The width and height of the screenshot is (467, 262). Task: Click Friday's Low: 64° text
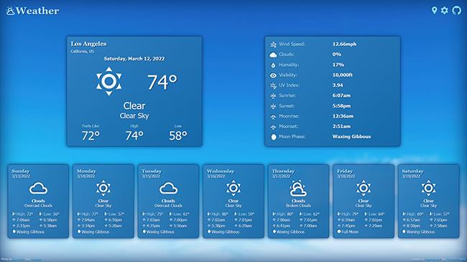point(376,214)
